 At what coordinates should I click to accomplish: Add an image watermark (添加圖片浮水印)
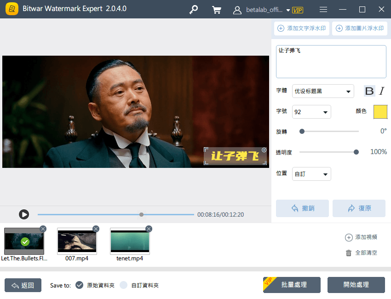360,29
